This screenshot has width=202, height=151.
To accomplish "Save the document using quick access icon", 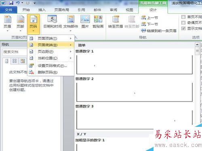I will (11, 3).
